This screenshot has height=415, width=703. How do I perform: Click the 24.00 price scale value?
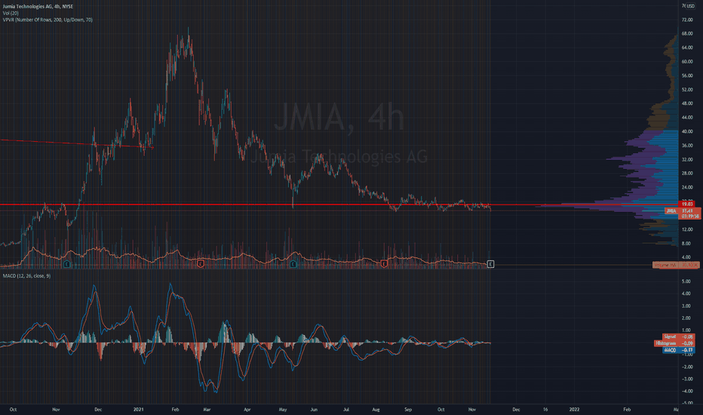coord(687,188)
